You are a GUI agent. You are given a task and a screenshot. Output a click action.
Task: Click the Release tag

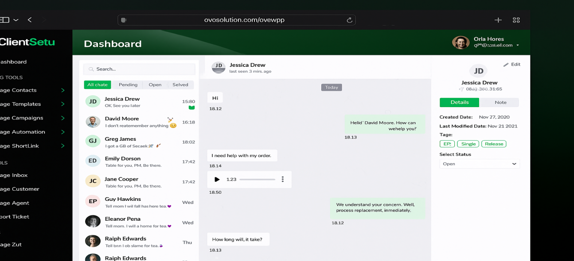[494, 144]
